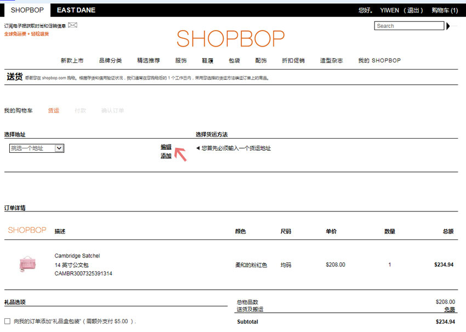Open the 鞋履 menu

pos(207,61)
